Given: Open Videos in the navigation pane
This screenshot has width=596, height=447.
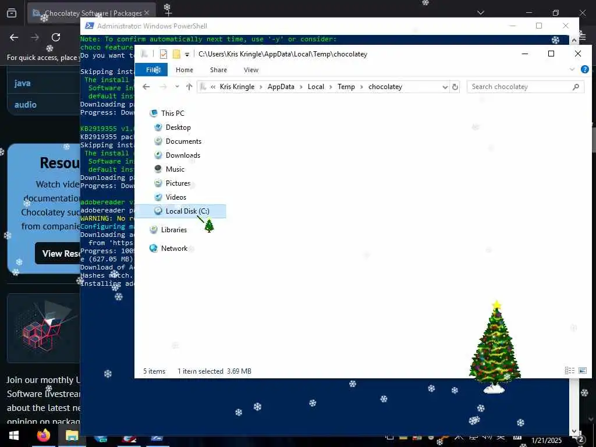Looking at the screenshot, I should (176, 197).
